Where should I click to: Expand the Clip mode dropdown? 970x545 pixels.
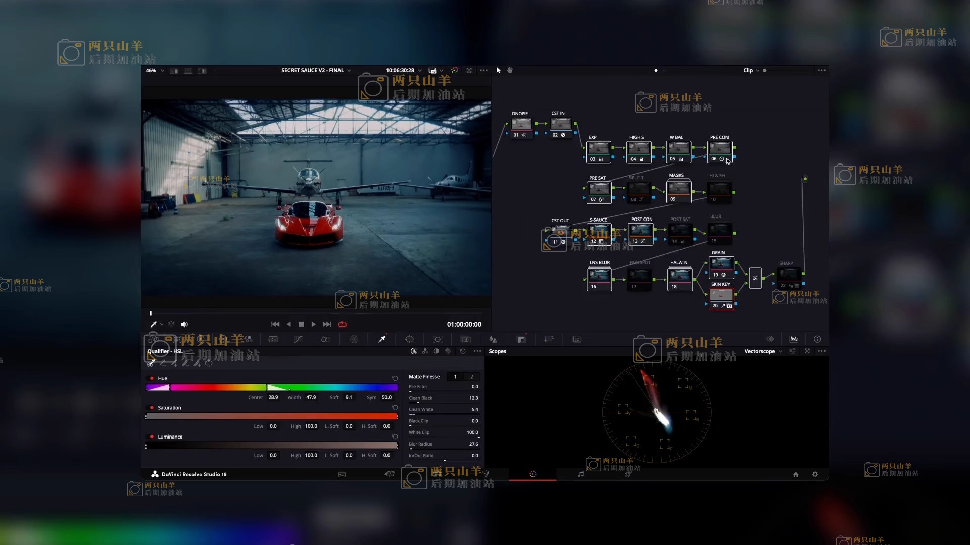tap(751, 71)
